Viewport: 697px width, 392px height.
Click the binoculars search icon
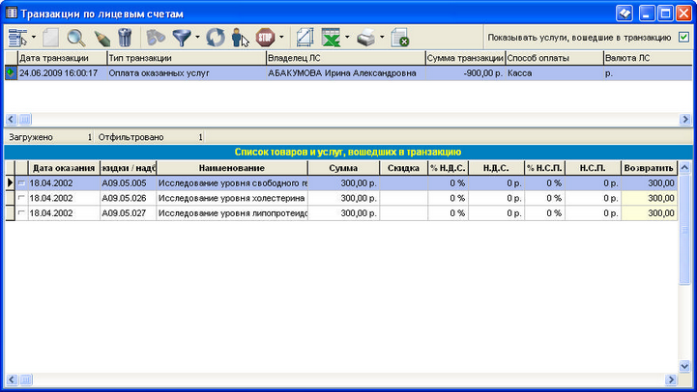[156, 38]
